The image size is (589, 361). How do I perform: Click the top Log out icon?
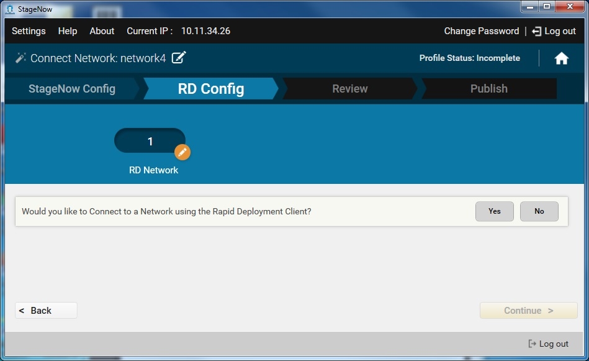[537, 31]
